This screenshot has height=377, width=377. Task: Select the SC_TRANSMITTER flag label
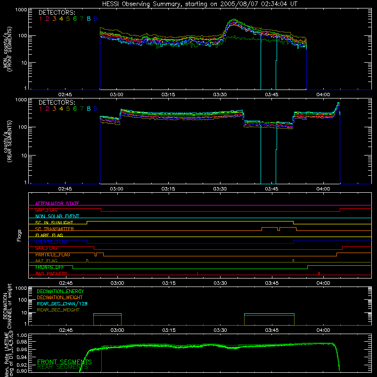pyautogui.click(x=55, y=229)
